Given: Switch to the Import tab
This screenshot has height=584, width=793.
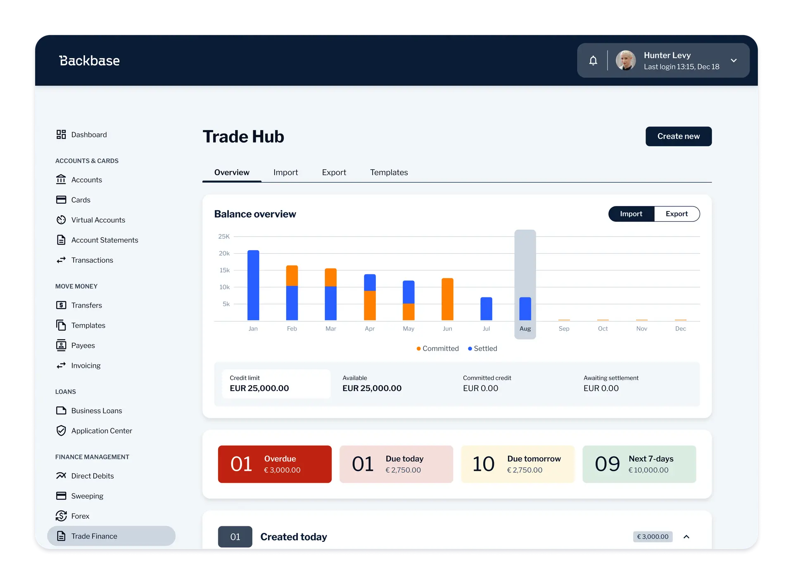Looking at the screenshot, I should pyautogui.click(x=285, y=172).
